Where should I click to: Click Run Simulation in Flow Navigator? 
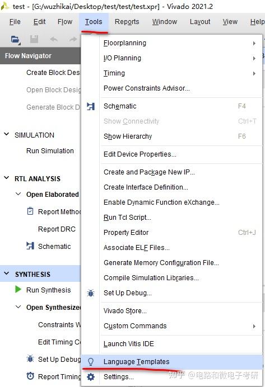click(50, 151)
